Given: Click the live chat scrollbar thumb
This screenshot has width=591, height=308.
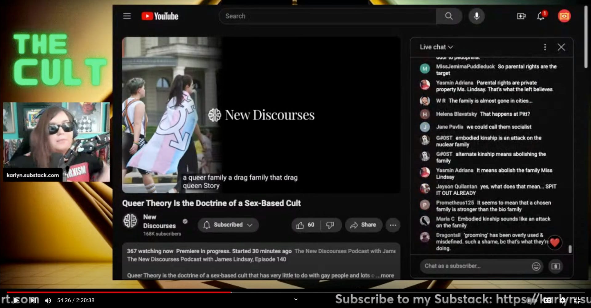Looking at the screenshot, I should [570, 249].
